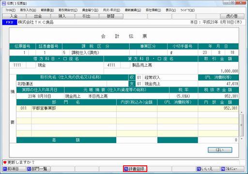Click scrollbar down arrow of department list
Viewport: 248px width, 174px height.
(x=242, y=139)
